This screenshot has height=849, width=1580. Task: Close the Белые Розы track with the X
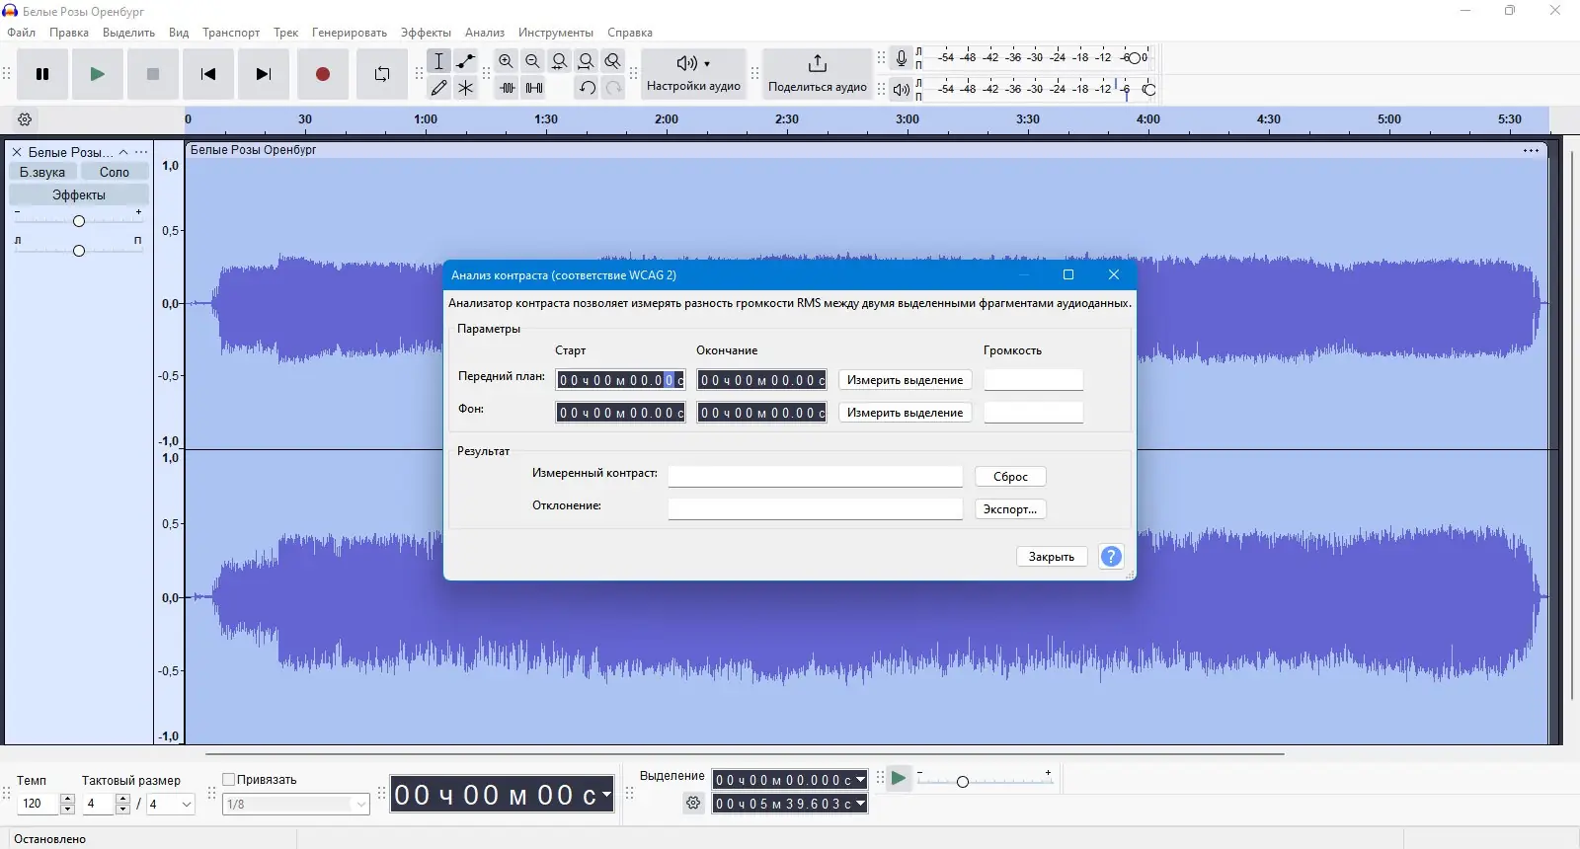pos(17,152)
